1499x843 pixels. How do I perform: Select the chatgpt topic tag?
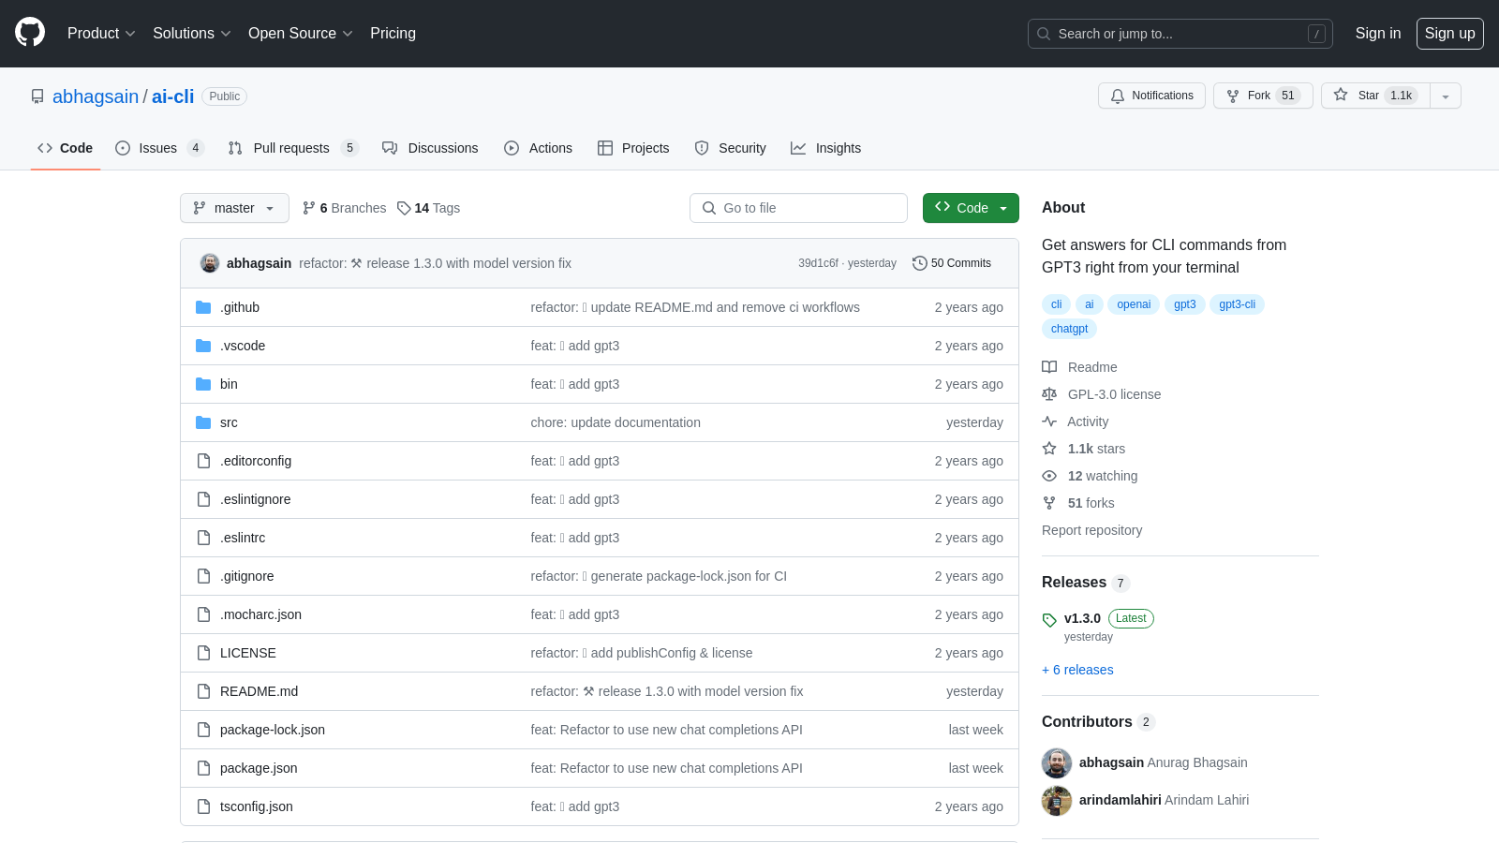coord(1069,329)
